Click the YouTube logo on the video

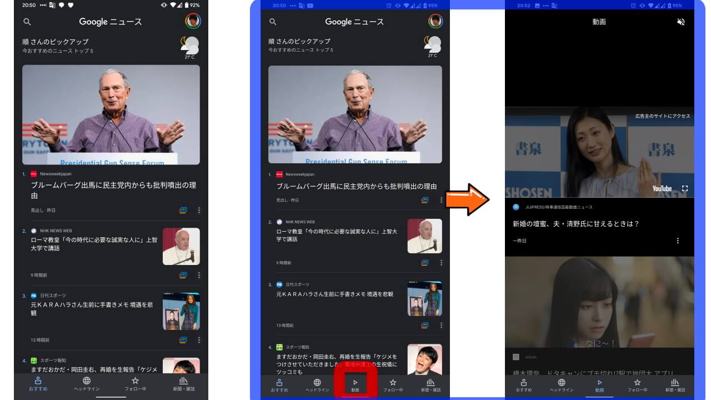pos(662,188)
